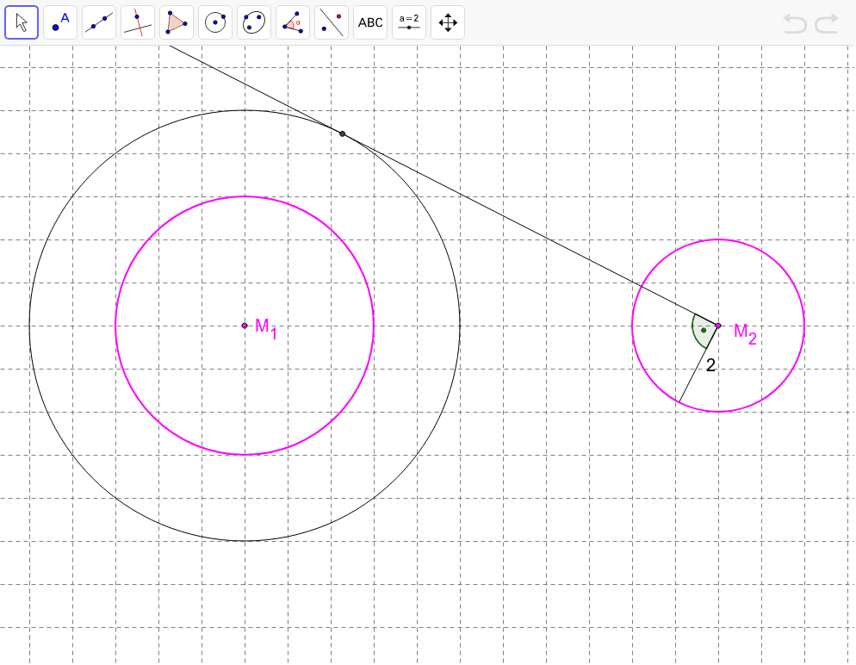Select the Move arrow tool
Image resolution: width=856 pixels, height=665 pixels.
[x=22, y=22]
